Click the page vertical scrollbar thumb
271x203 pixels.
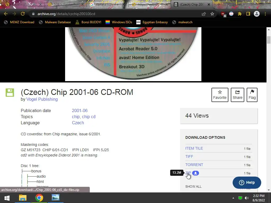tap(269, 40)
